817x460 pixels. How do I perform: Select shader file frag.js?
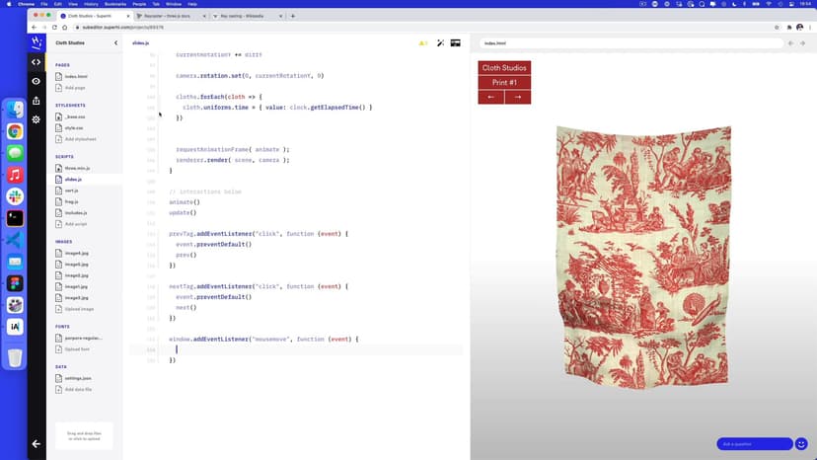tap(71, 201)
